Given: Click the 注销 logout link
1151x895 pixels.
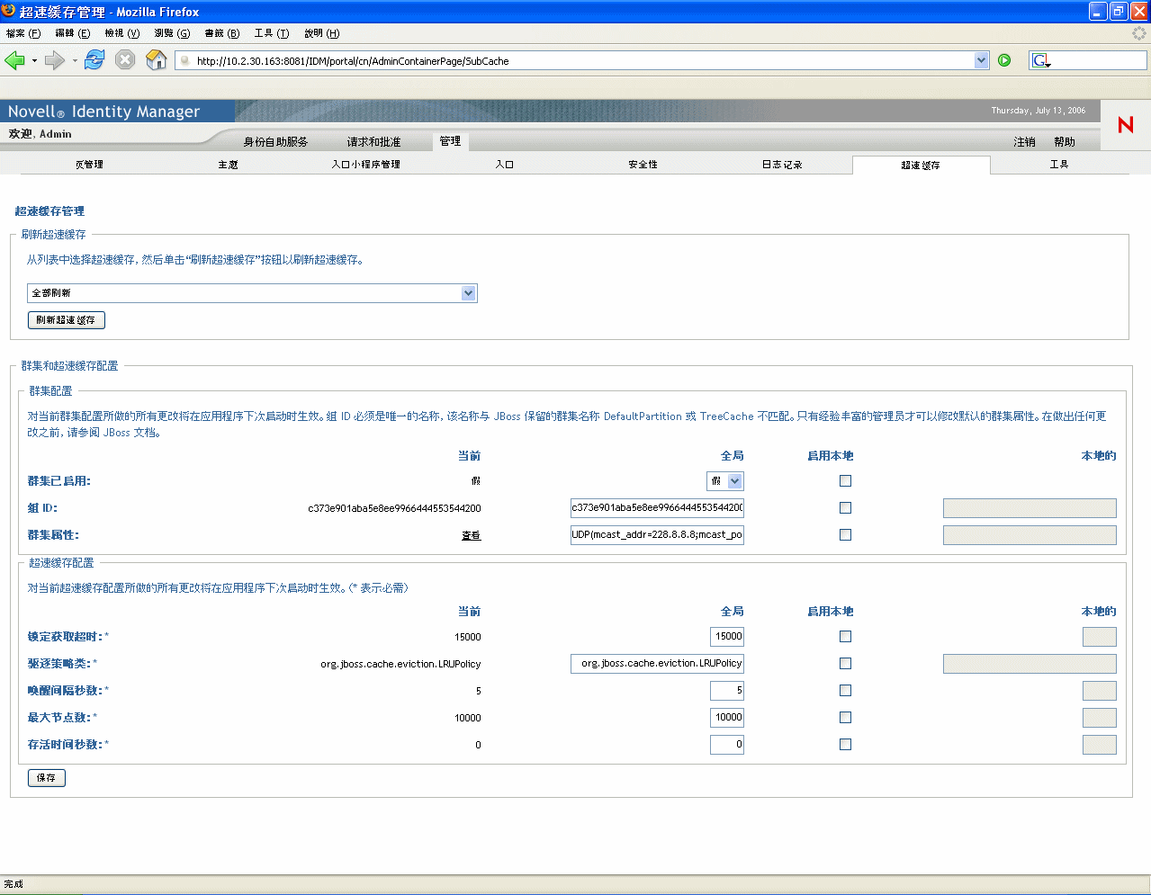Looking at the screenshot, I should tap(1024, 142).
